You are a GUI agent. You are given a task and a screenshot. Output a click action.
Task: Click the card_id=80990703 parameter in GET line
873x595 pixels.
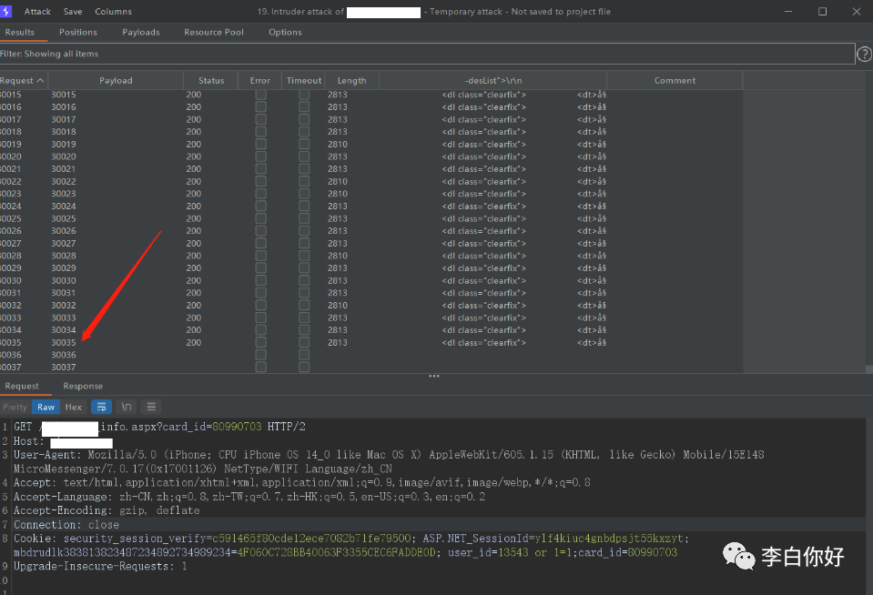211,427
